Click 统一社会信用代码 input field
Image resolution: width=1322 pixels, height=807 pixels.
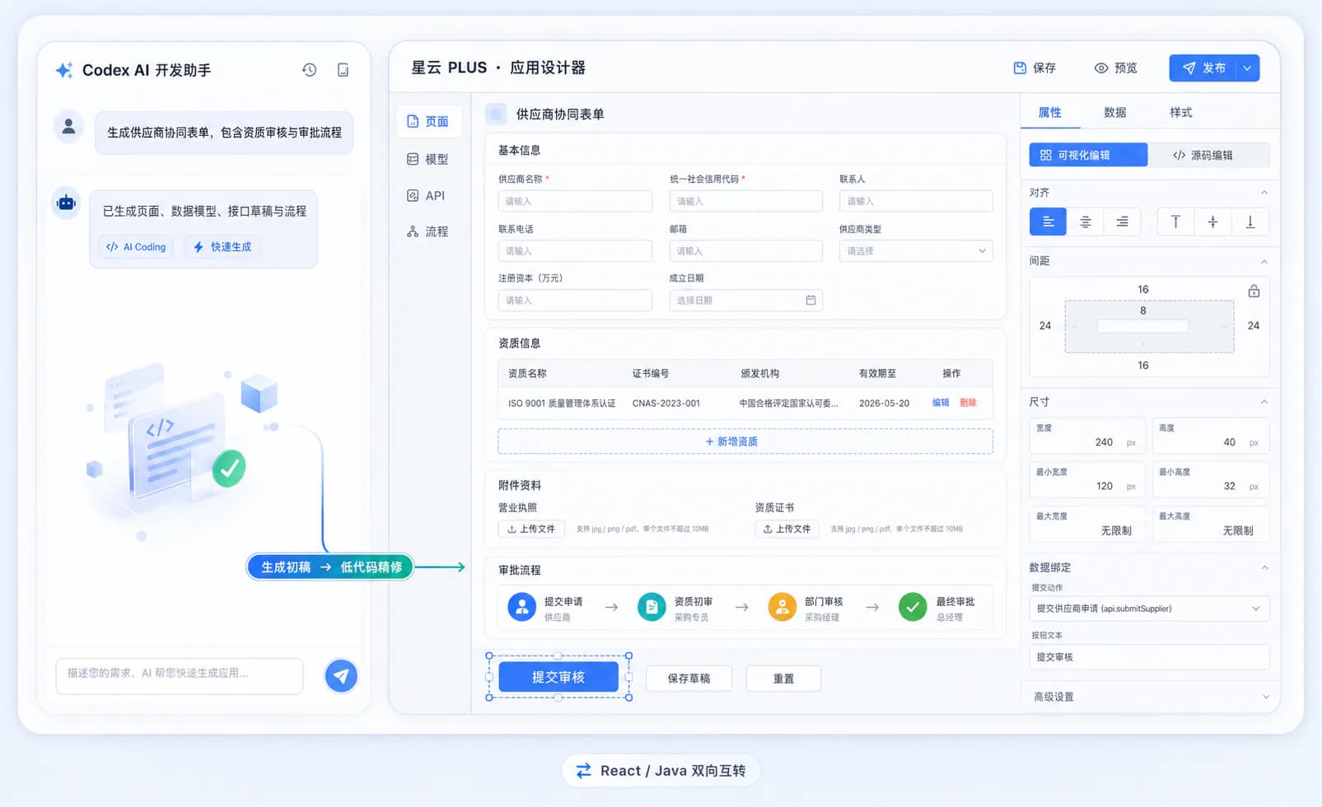[745, 201]
